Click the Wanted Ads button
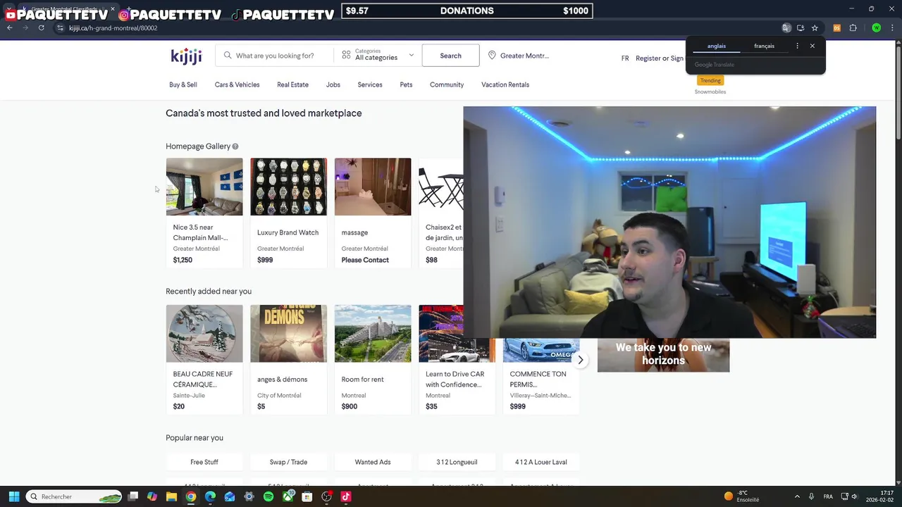 [373, 462]
